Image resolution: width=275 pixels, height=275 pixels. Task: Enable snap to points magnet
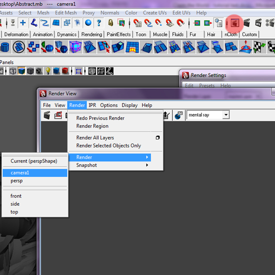(x=158, y=23)
